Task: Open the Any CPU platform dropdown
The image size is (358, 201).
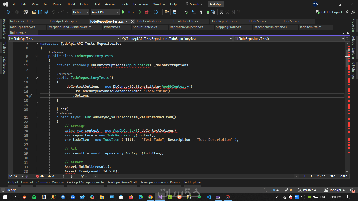Action: click(105, 12)
